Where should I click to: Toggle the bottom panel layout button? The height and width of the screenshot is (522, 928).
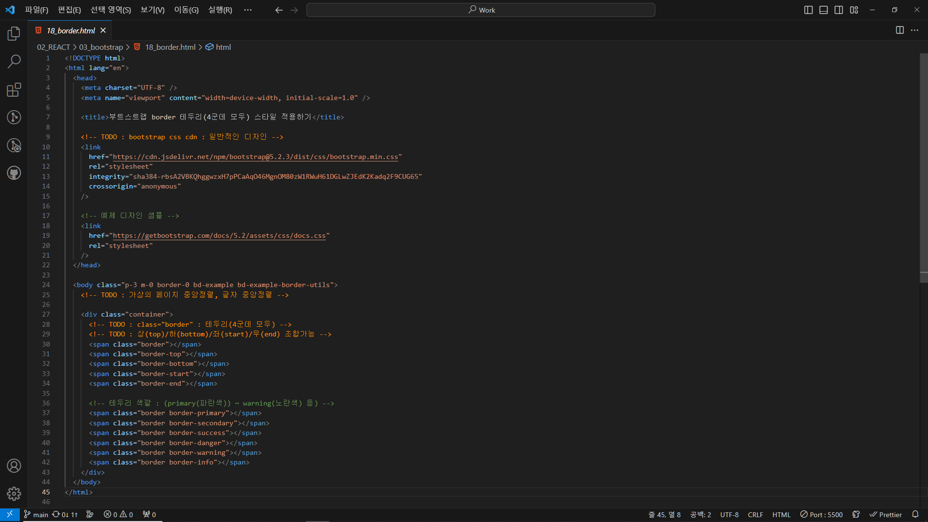tap(824, 10)
